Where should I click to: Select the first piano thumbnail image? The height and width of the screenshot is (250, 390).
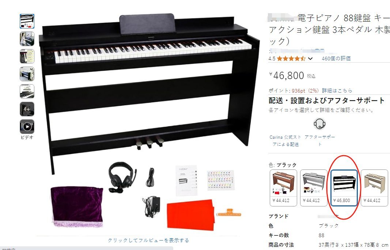(27, 21)
